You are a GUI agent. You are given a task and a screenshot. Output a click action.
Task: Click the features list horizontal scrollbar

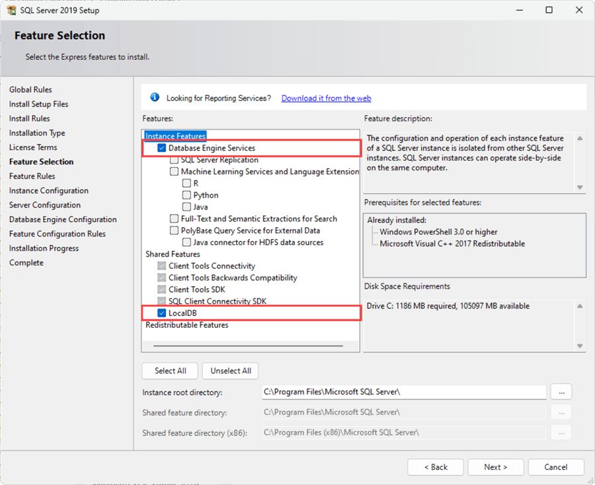pos(248,346)
